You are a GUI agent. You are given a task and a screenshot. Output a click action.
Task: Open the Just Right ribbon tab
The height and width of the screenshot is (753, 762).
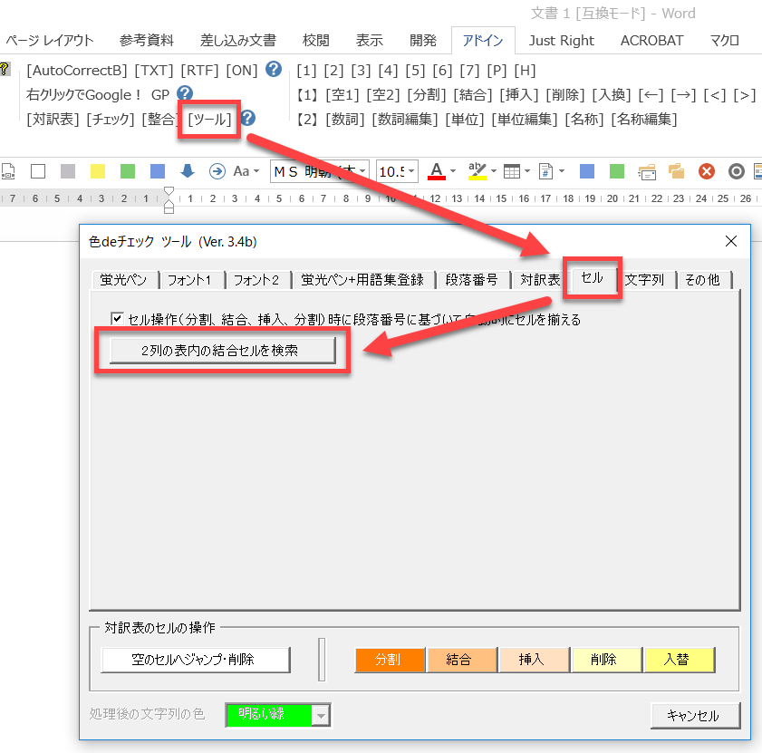tap(561, 41)
